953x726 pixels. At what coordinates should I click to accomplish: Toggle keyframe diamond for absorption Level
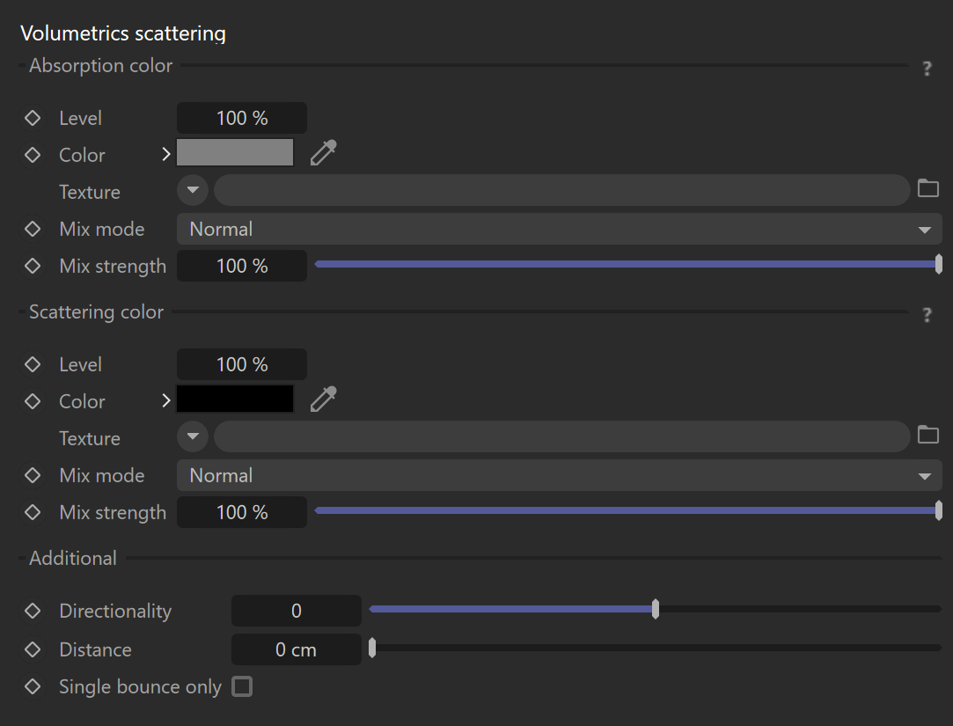(x=33, y=118)
